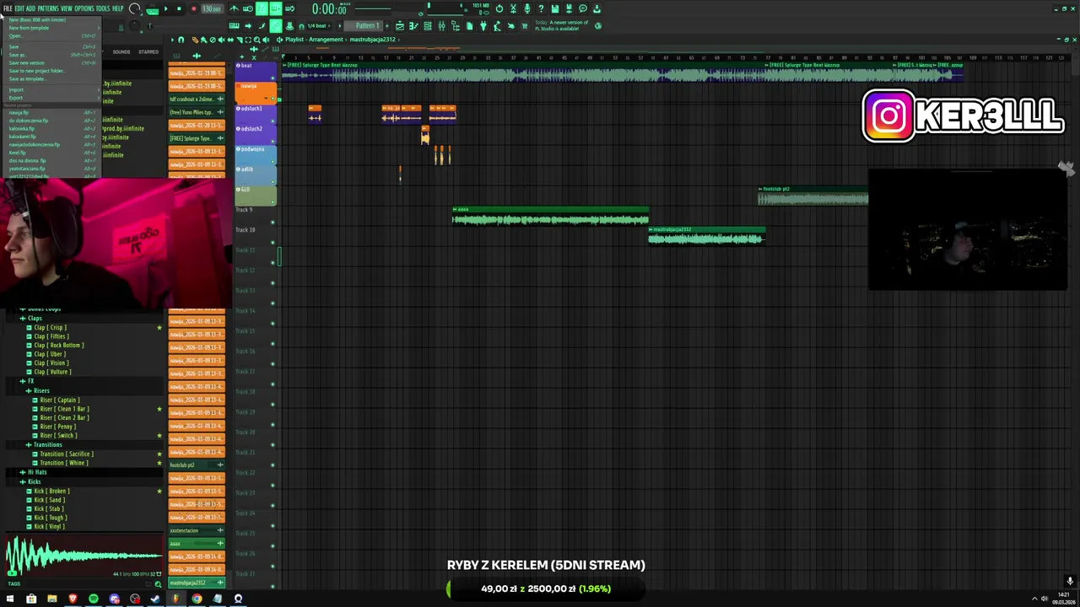The height and width of the screenshot is (607, 1080).
Task: Open recent project kalosiska.flp
Action: pyautogui.click(x=52, y=128)
